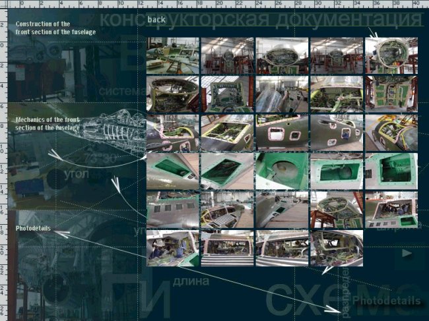This screenshot has height=321, width=429.
Task: Select "Photodetails" in the left menu
Action: coord(34,229)
